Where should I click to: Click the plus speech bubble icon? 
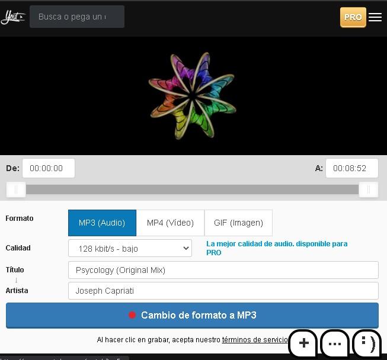tap(303, 343)
